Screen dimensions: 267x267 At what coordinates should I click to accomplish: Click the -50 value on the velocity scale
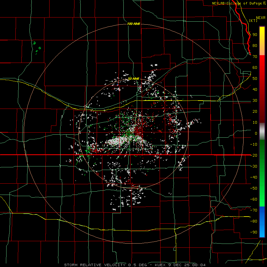[254, 188]
